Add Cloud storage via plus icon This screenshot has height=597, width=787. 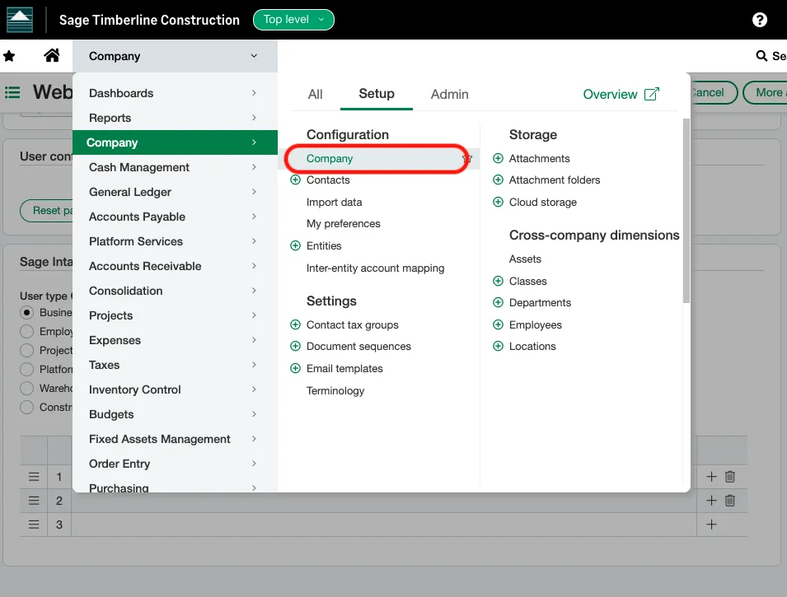pos(498,202)
